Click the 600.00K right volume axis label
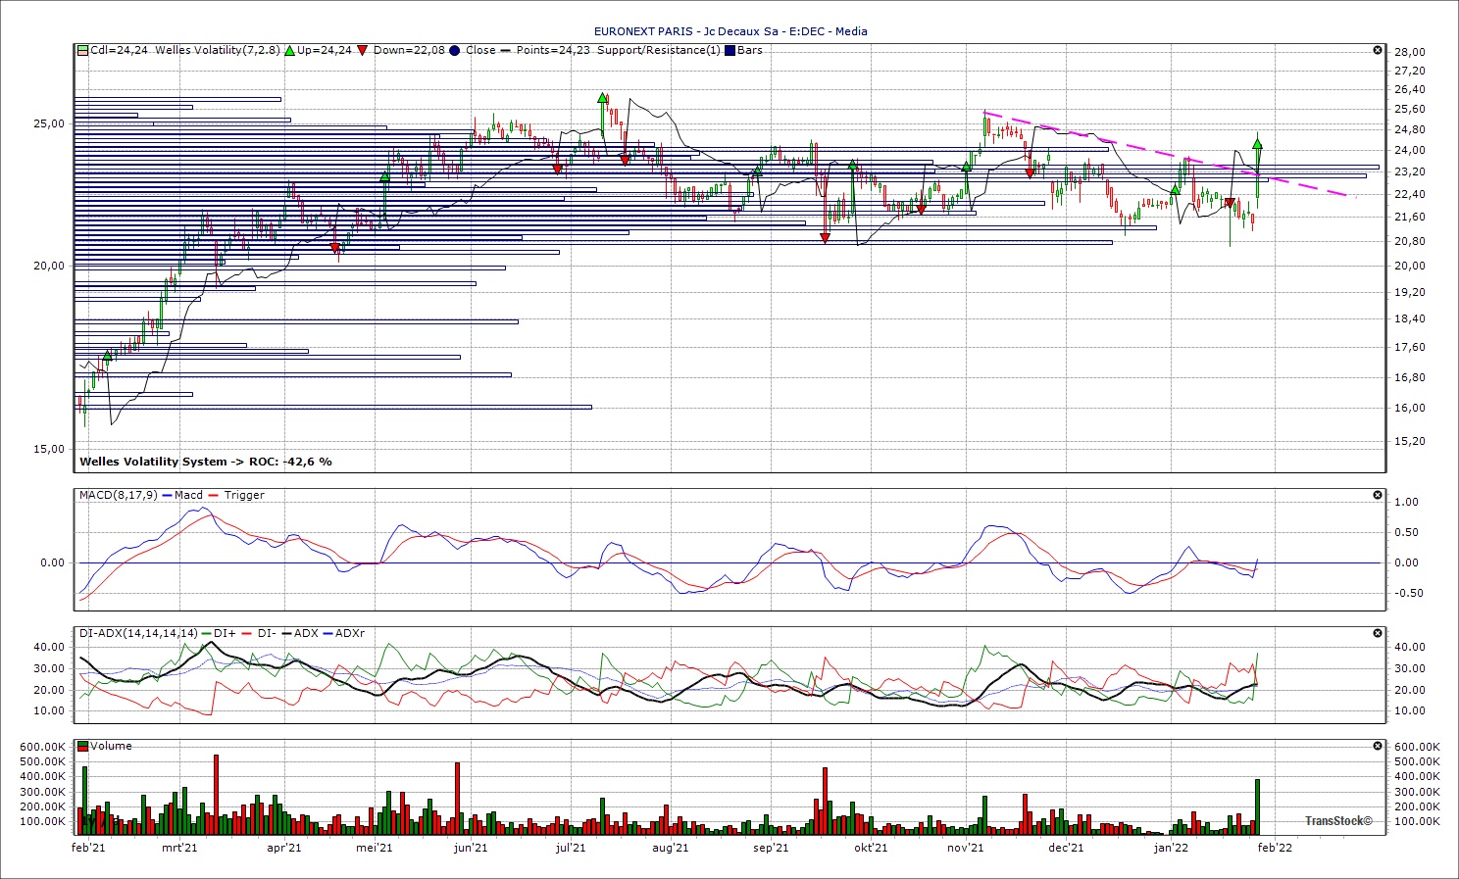 (1417, 747)
